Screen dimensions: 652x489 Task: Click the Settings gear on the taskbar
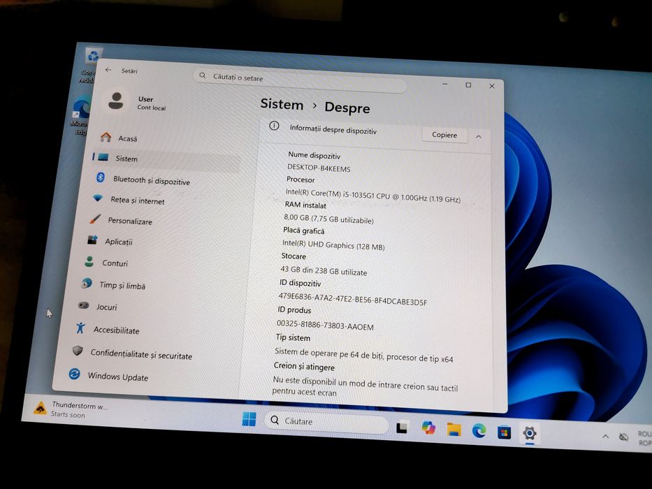529,434
